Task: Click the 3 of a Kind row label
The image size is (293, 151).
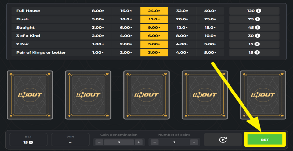Action: point(28,36)
